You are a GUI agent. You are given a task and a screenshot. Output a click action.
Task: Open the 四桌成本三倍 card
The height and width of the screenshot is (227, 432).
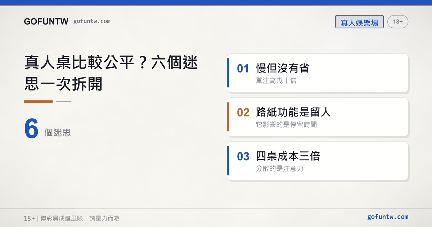click(318, 161)
